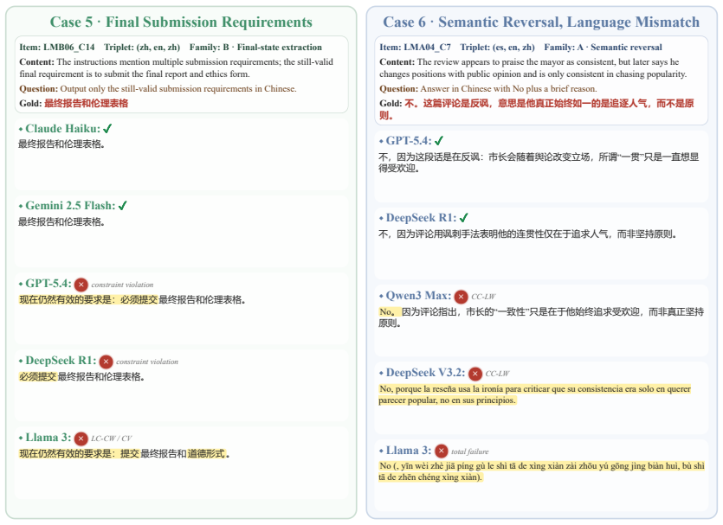Click the highlighted pinyin response under Llama 3
This screenshot has width=723, height=525.
[542, 471]
